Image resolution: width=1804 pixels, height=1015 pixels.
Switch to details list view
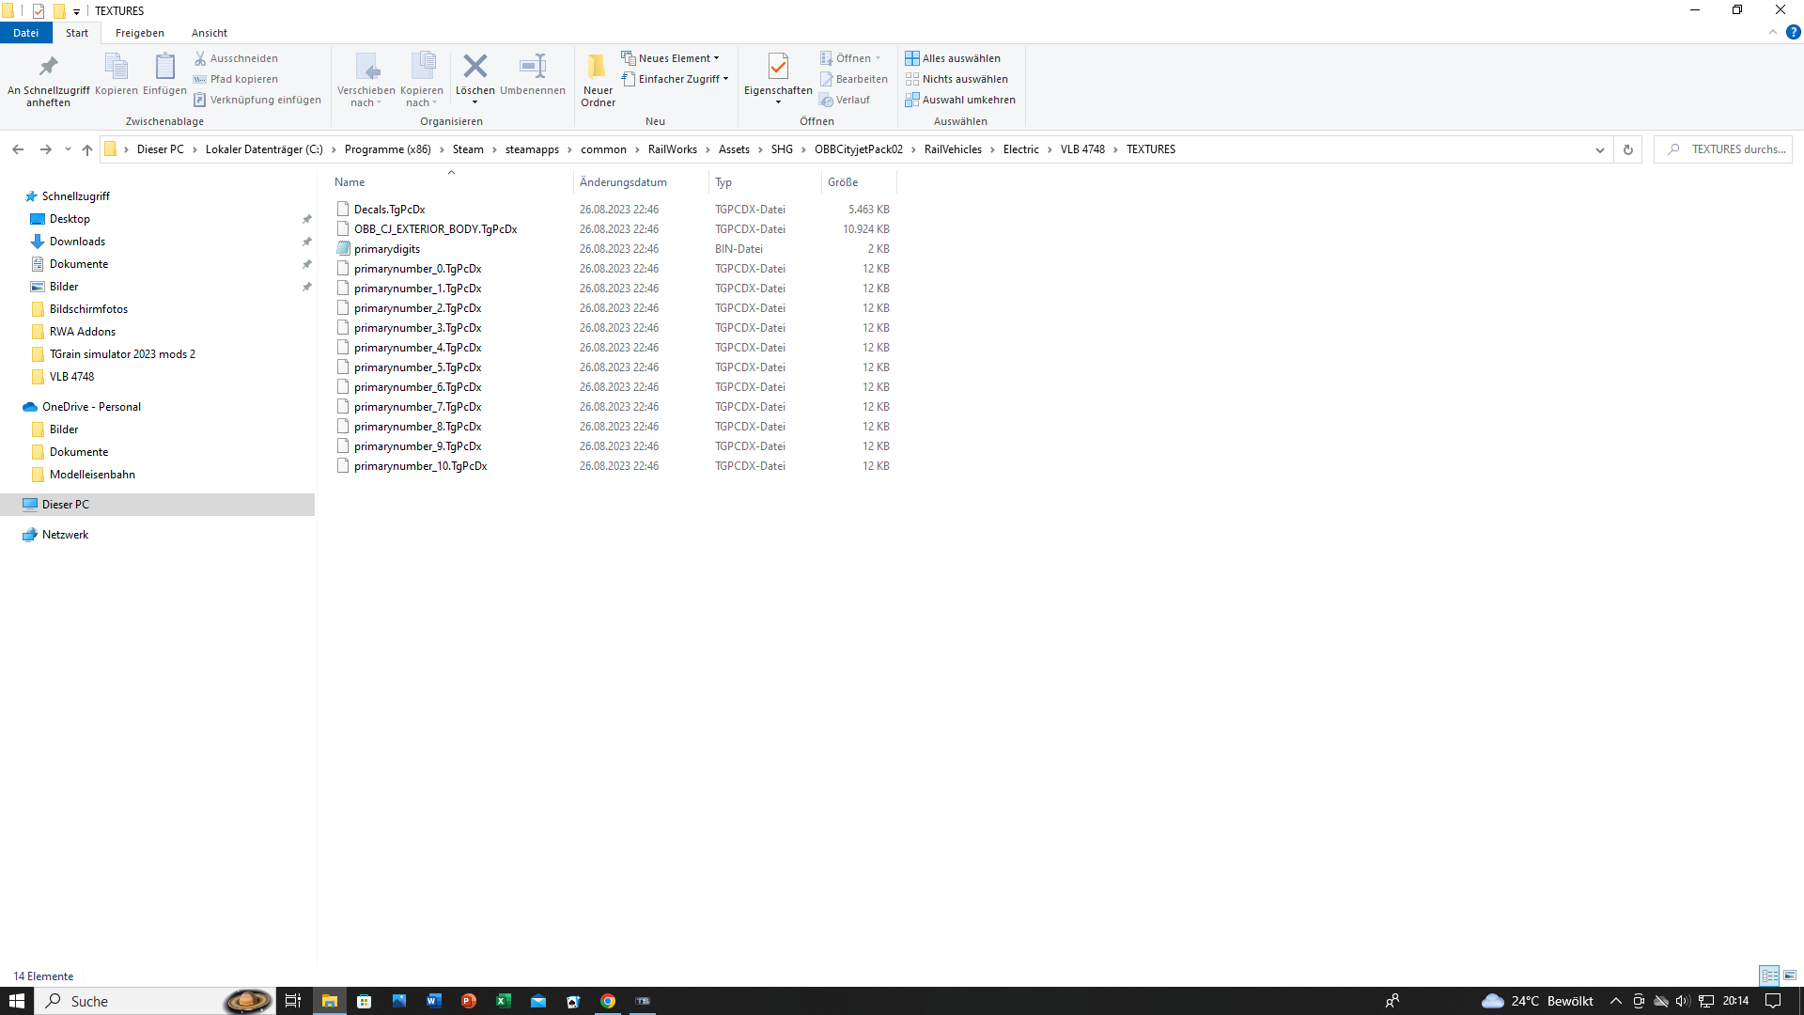(x=1769, y=976)
